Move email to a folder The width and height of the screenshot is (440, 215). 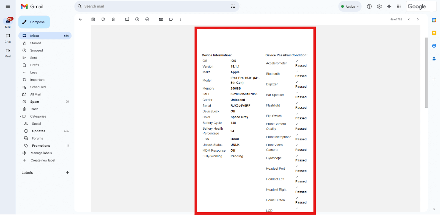pos(161,19)
